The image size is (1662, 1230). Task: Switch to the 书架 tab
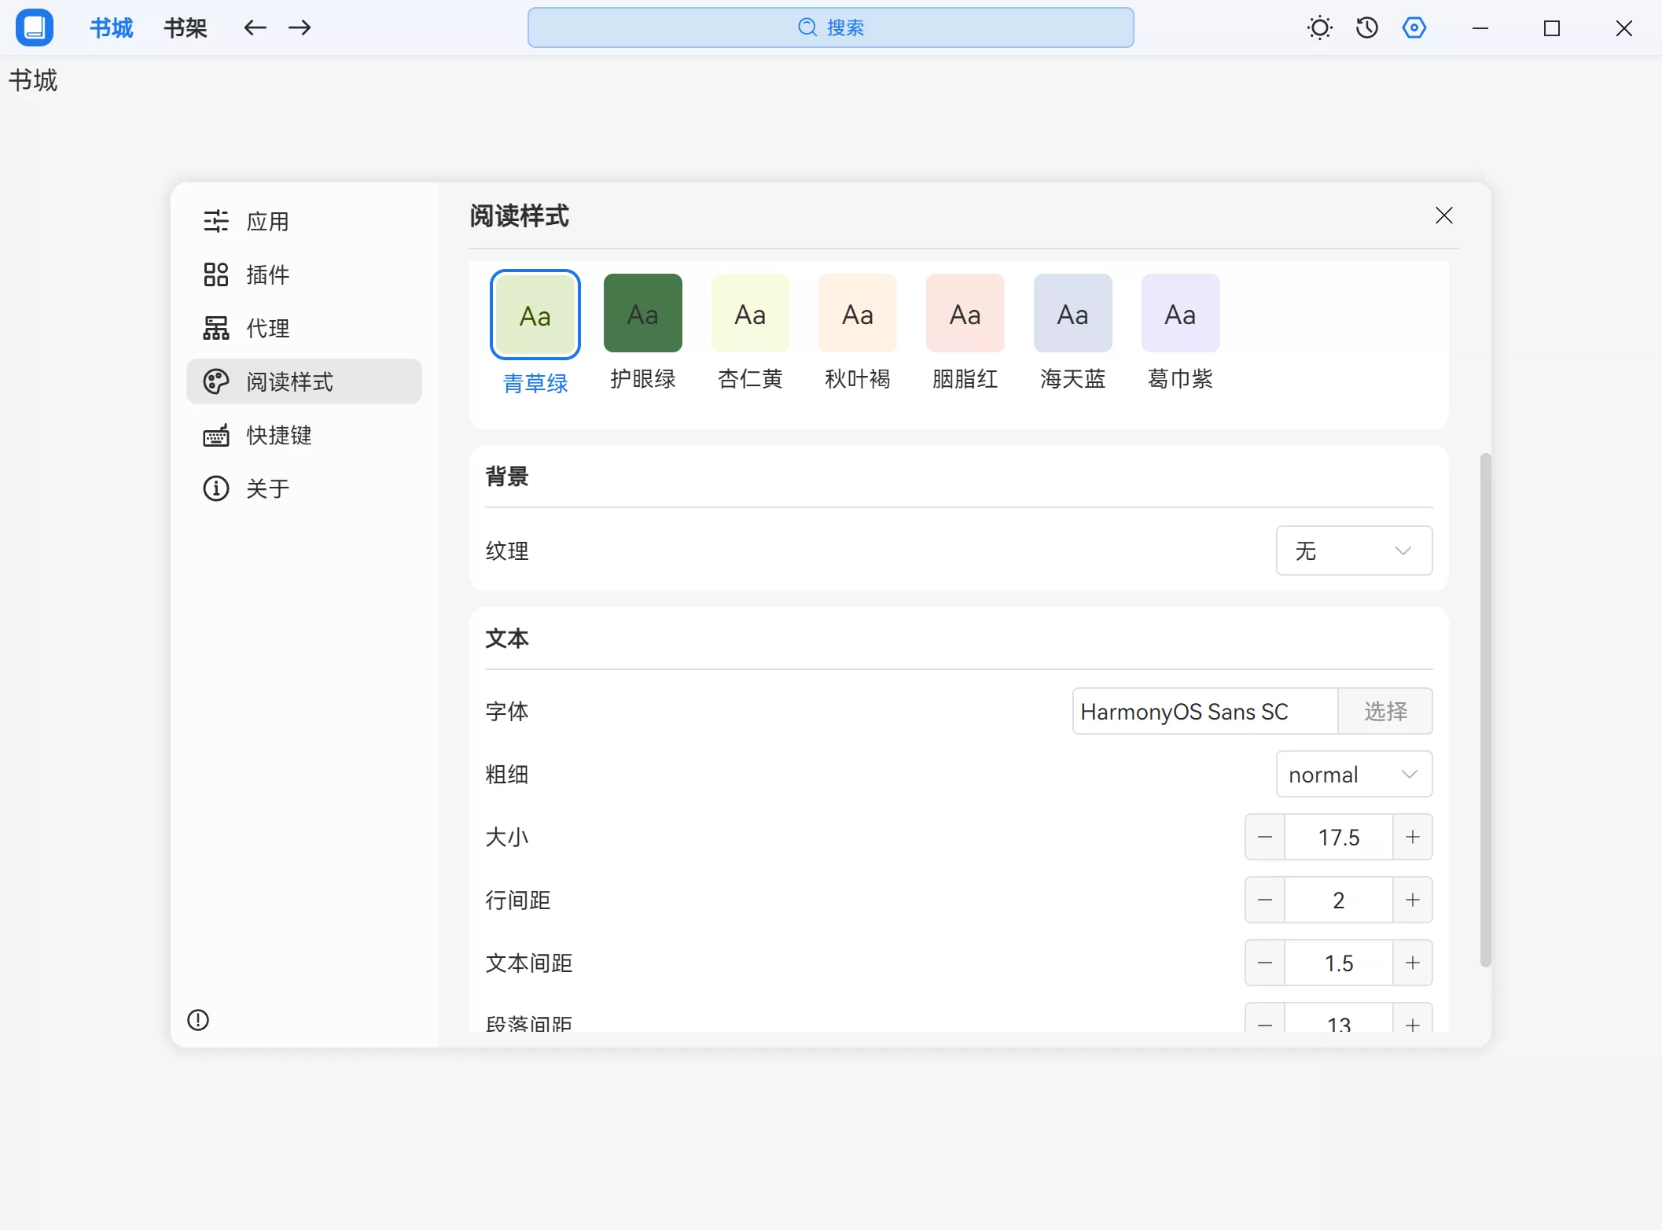point(184,28)
